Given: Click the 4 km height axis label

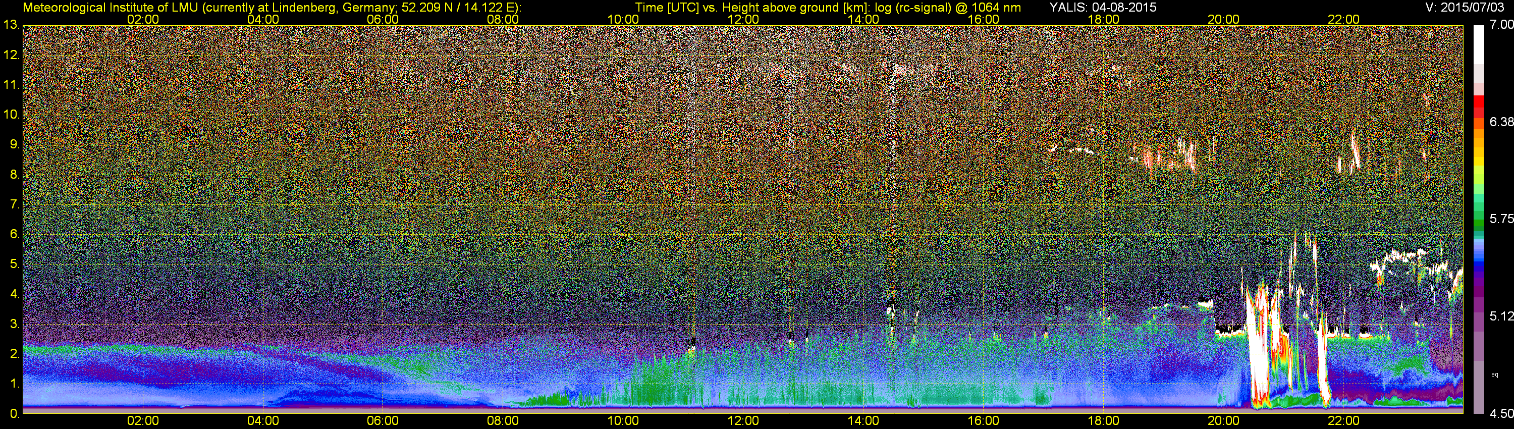Looking at the screenshot, I should (x=14, y=294).
